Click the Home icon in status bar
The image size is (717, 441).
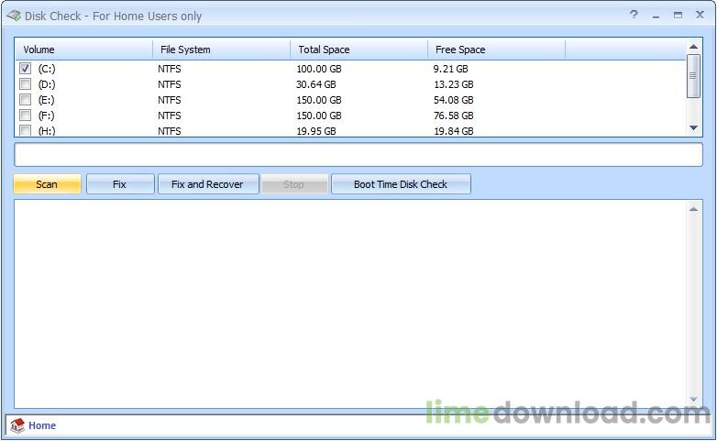click(17, 425)
